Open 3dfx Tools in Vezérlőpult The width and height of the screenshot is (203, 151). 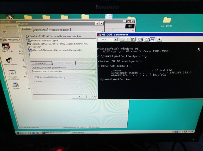(x=7, y=48)
